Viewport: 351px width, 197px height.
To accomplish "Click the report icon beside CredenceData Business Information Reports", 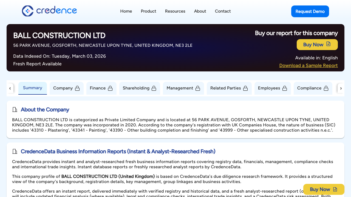I will (15, 151).
